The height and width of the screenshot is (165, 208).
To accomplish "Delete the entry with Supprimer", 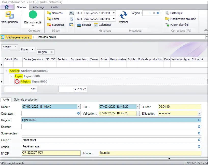I will (56, 25).
